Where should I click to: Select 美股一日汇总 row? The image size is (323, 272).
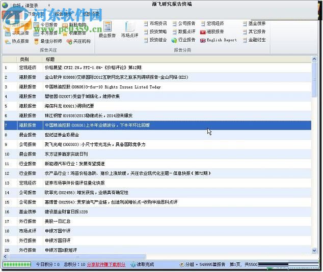(157, 221)
